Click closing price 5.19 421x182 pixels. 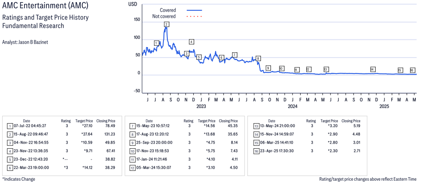(357, 126)
